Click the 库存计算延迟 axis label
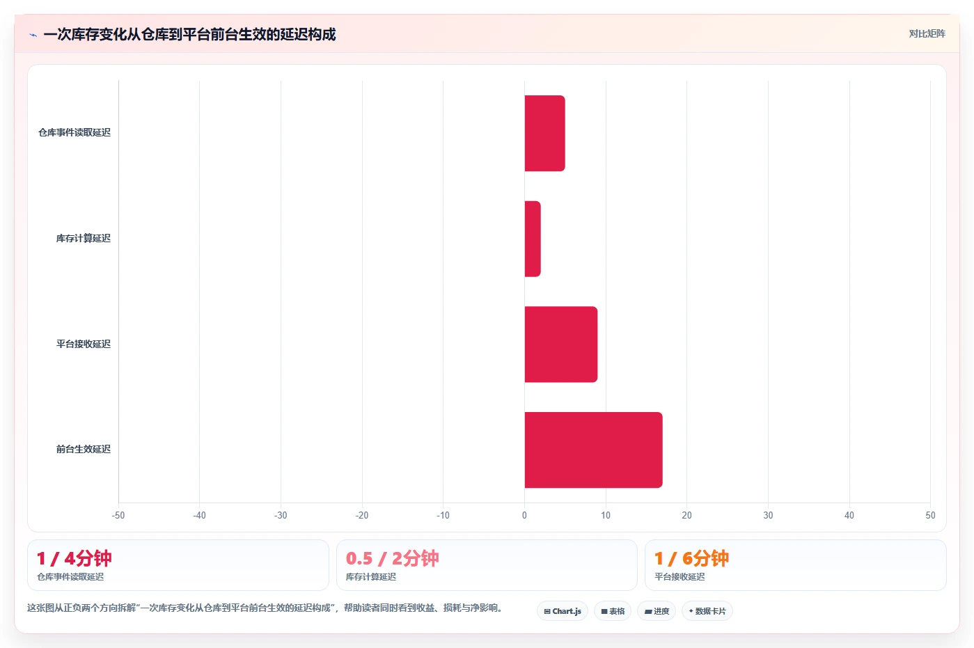Viewport: 974px width, 648px height. click(x=84, y=238)
